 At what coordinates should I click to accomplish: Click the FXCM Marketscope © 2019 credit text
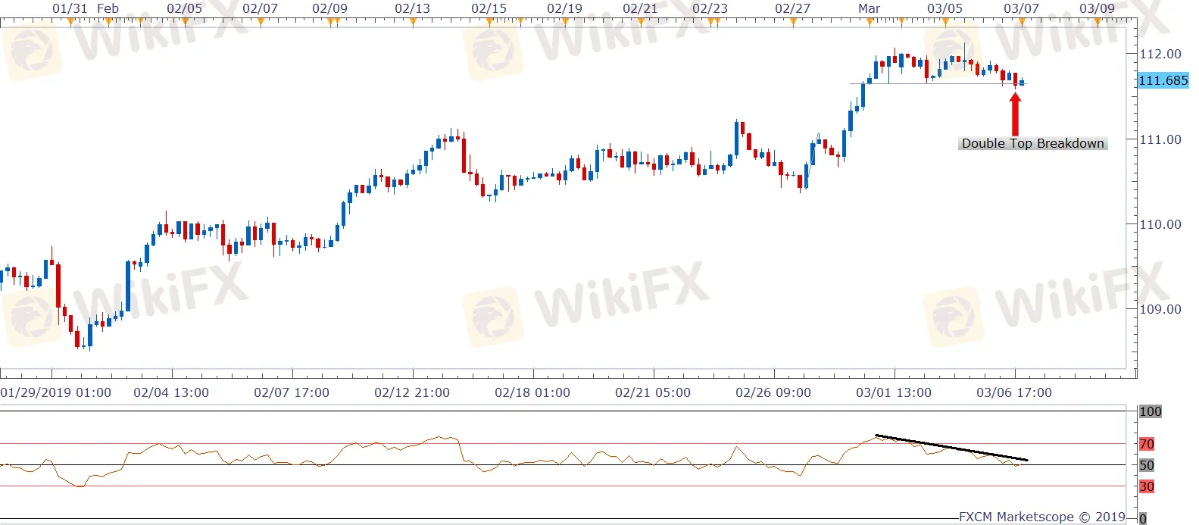coord(1042,517)
